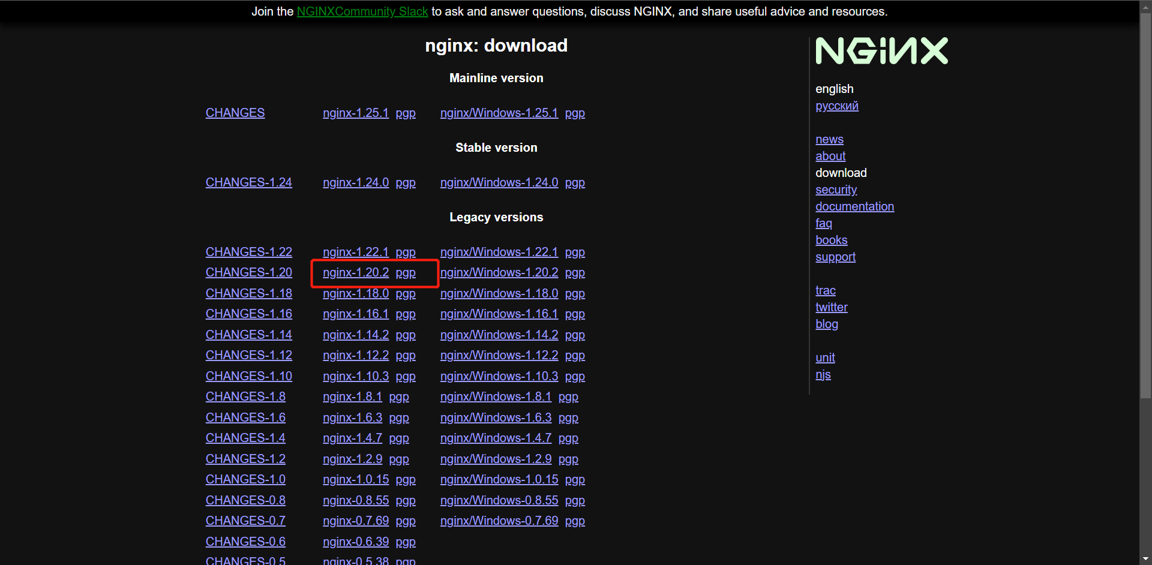Download nginx-1.24.0 stable
The image size is (1152, 565).
click(x=356, y=182)
